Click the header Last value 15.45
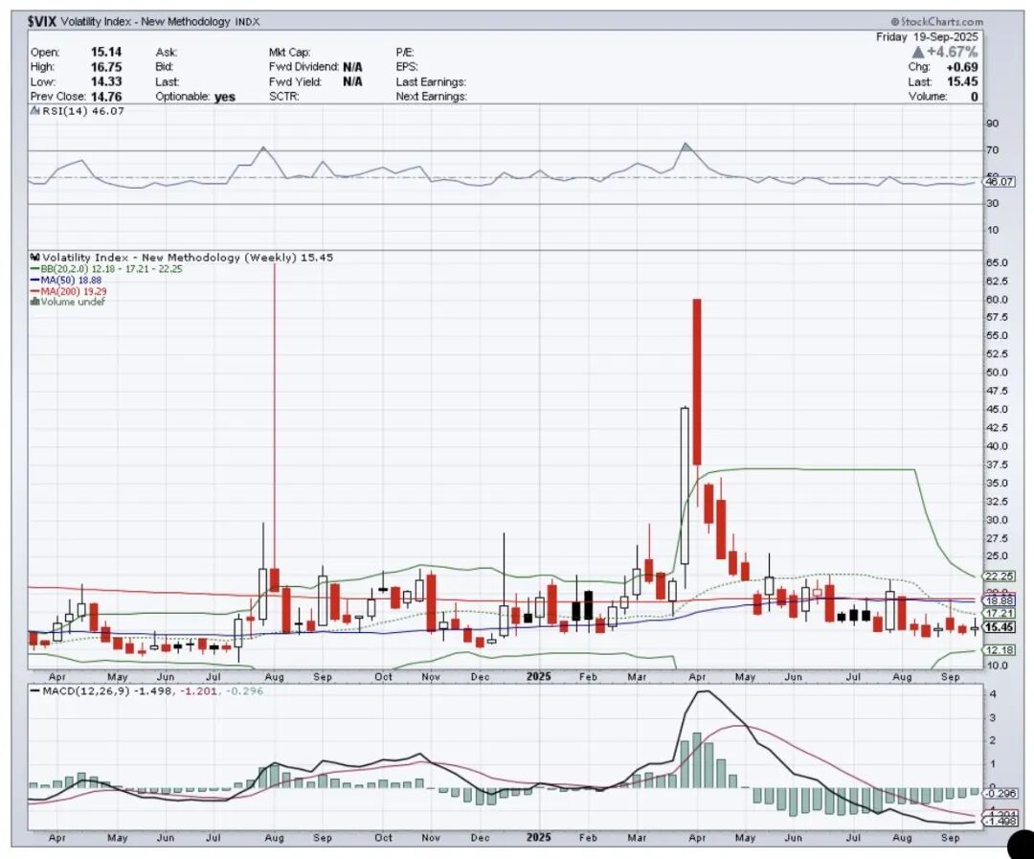1034x859 pixels. [x=961, y=81]
